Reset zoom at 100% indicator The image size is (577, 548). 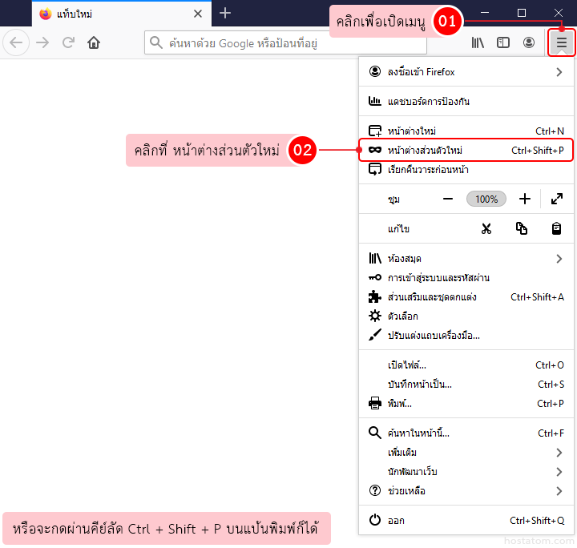pos(486,199)
